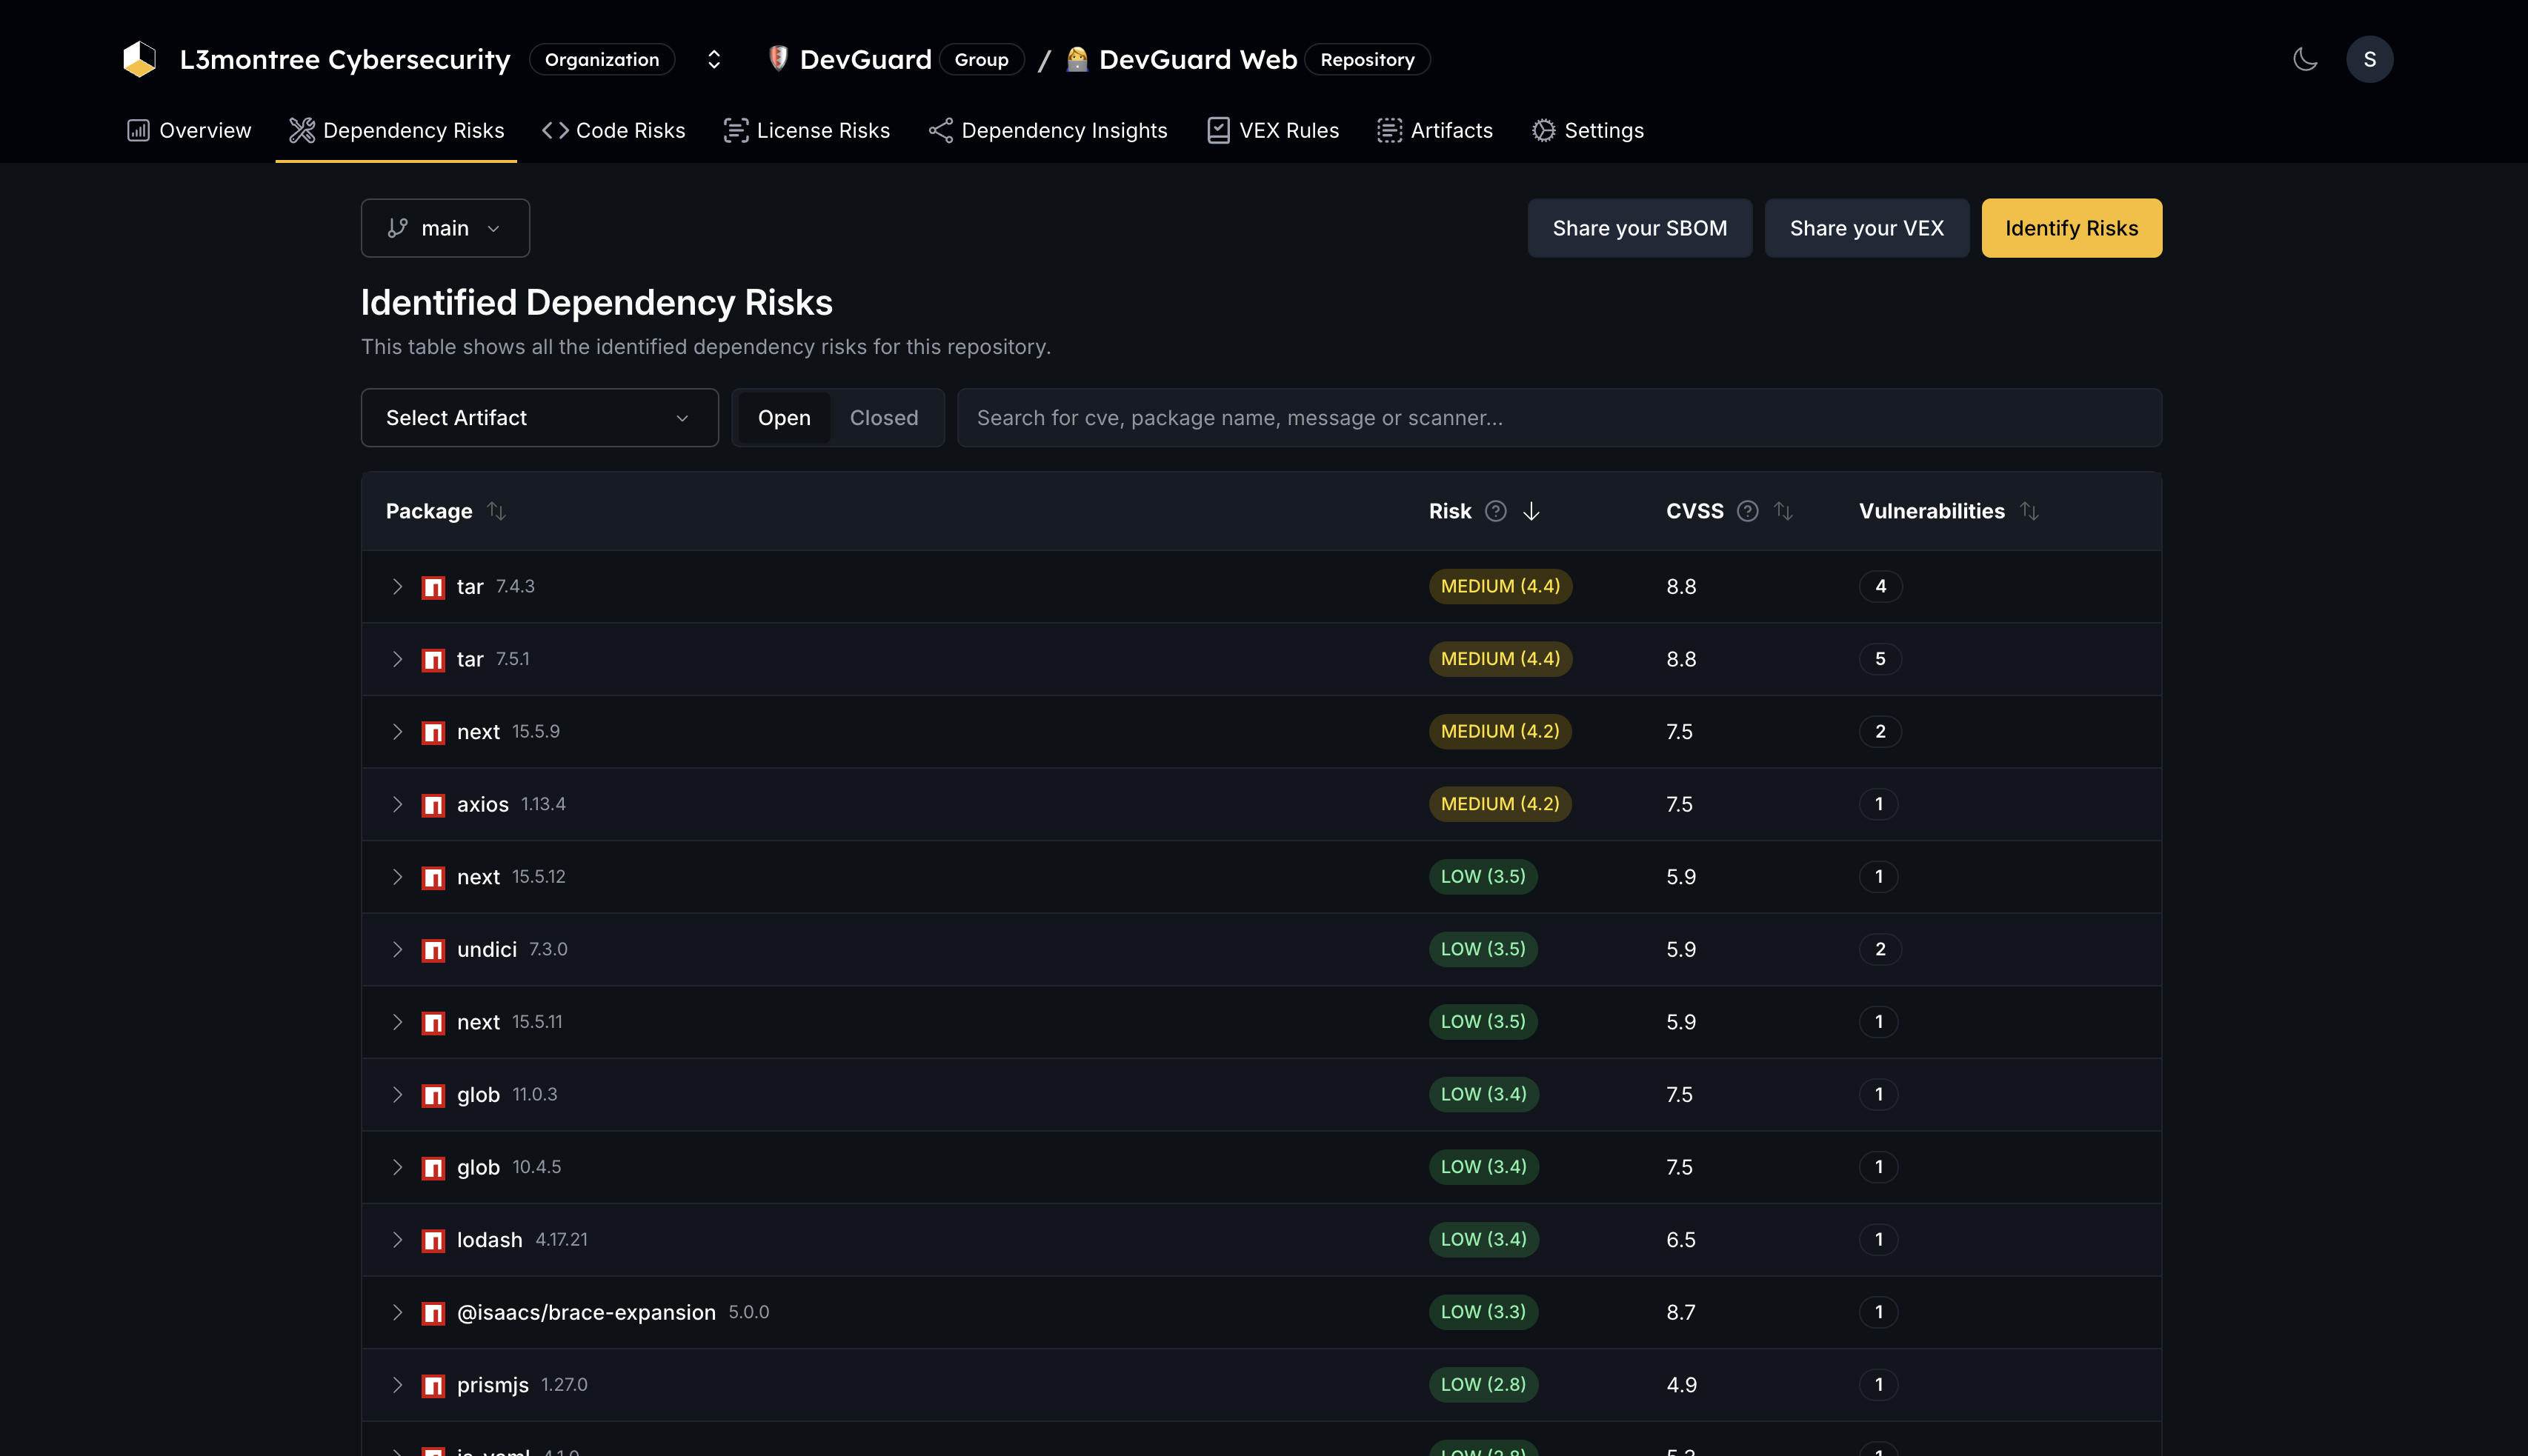Click the Identify Risks button
2528x1456 pixels.
(2071, 228)
